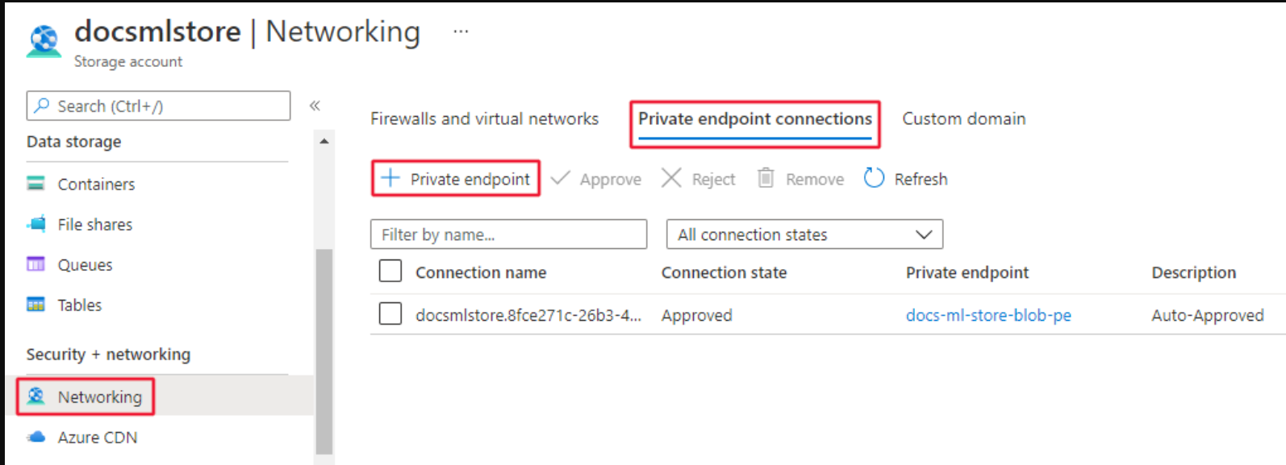Open Tables in the sidebar
1286x465 pixels.
coord(80,305)
